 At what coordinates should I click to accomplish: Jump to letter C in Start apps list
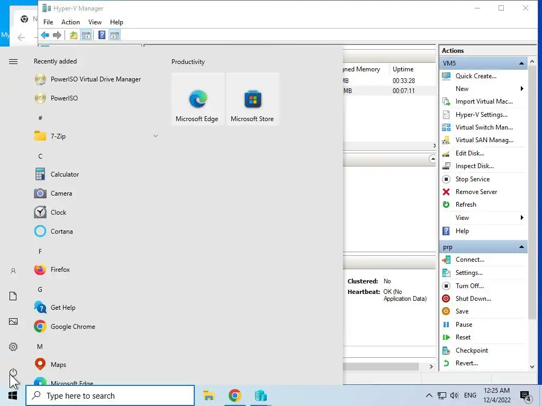40,156
